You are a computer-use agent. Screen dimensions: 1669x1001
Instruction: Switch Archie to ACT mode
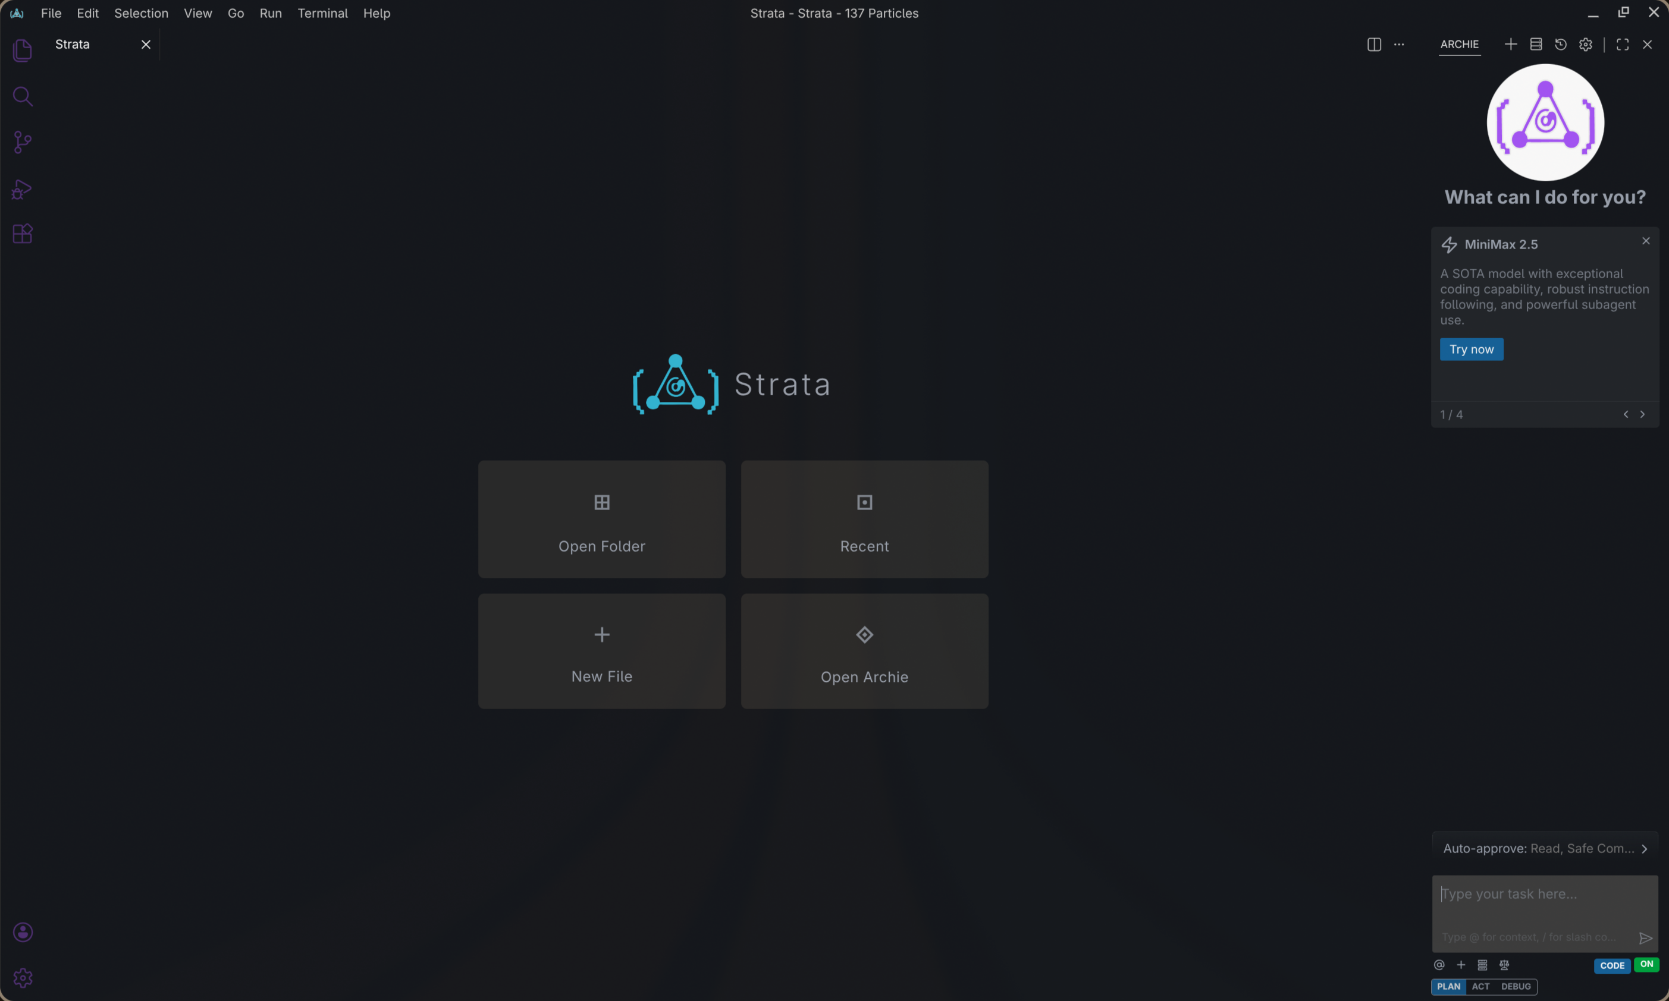point(1480,986)
